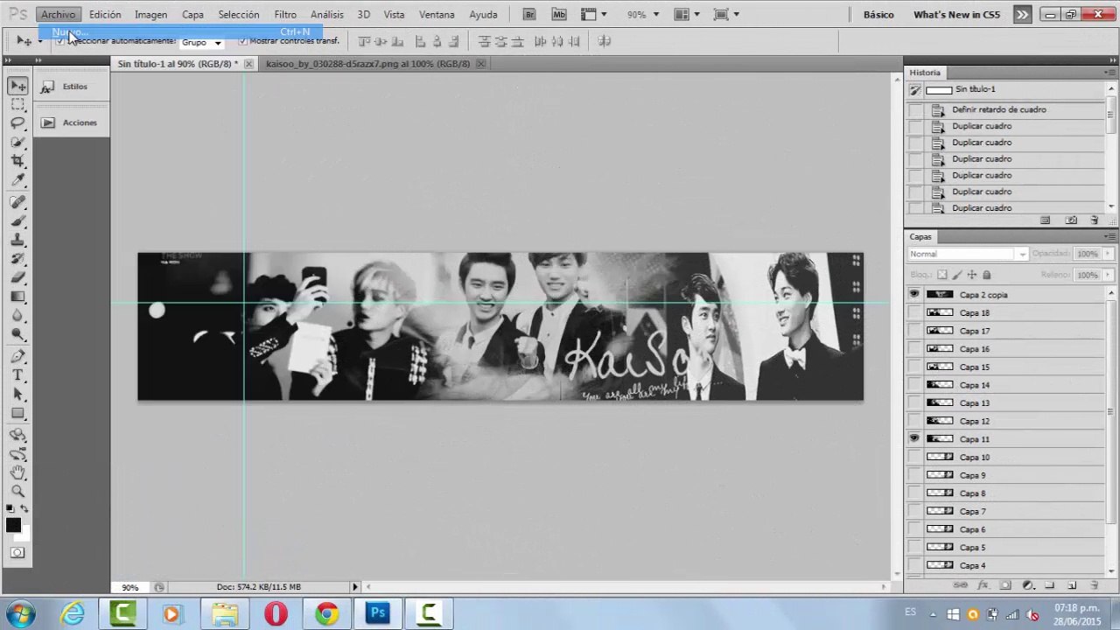
Task: Switch to kaisoo_by_030288 document tab
Action: 367,64
